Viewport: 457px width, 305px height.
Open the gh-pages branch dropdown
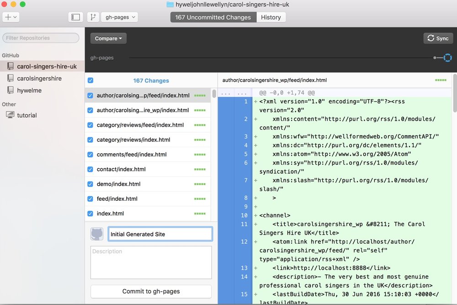119,17
